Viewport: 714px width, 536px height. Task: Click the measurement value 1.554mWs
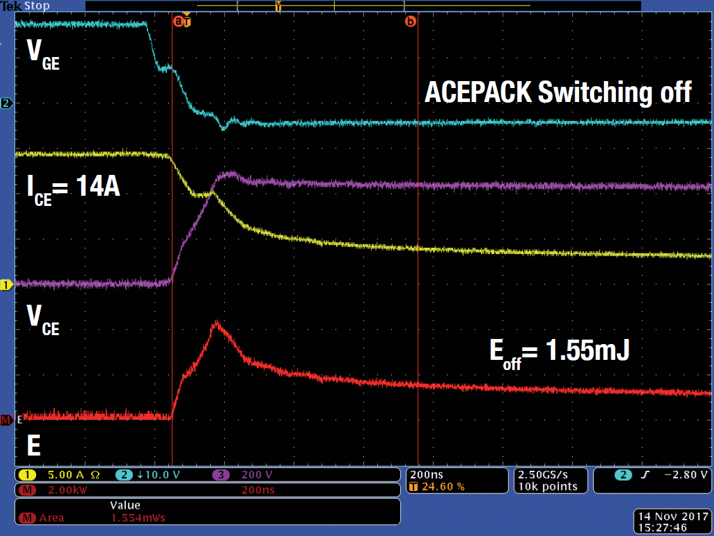[138, 518]
